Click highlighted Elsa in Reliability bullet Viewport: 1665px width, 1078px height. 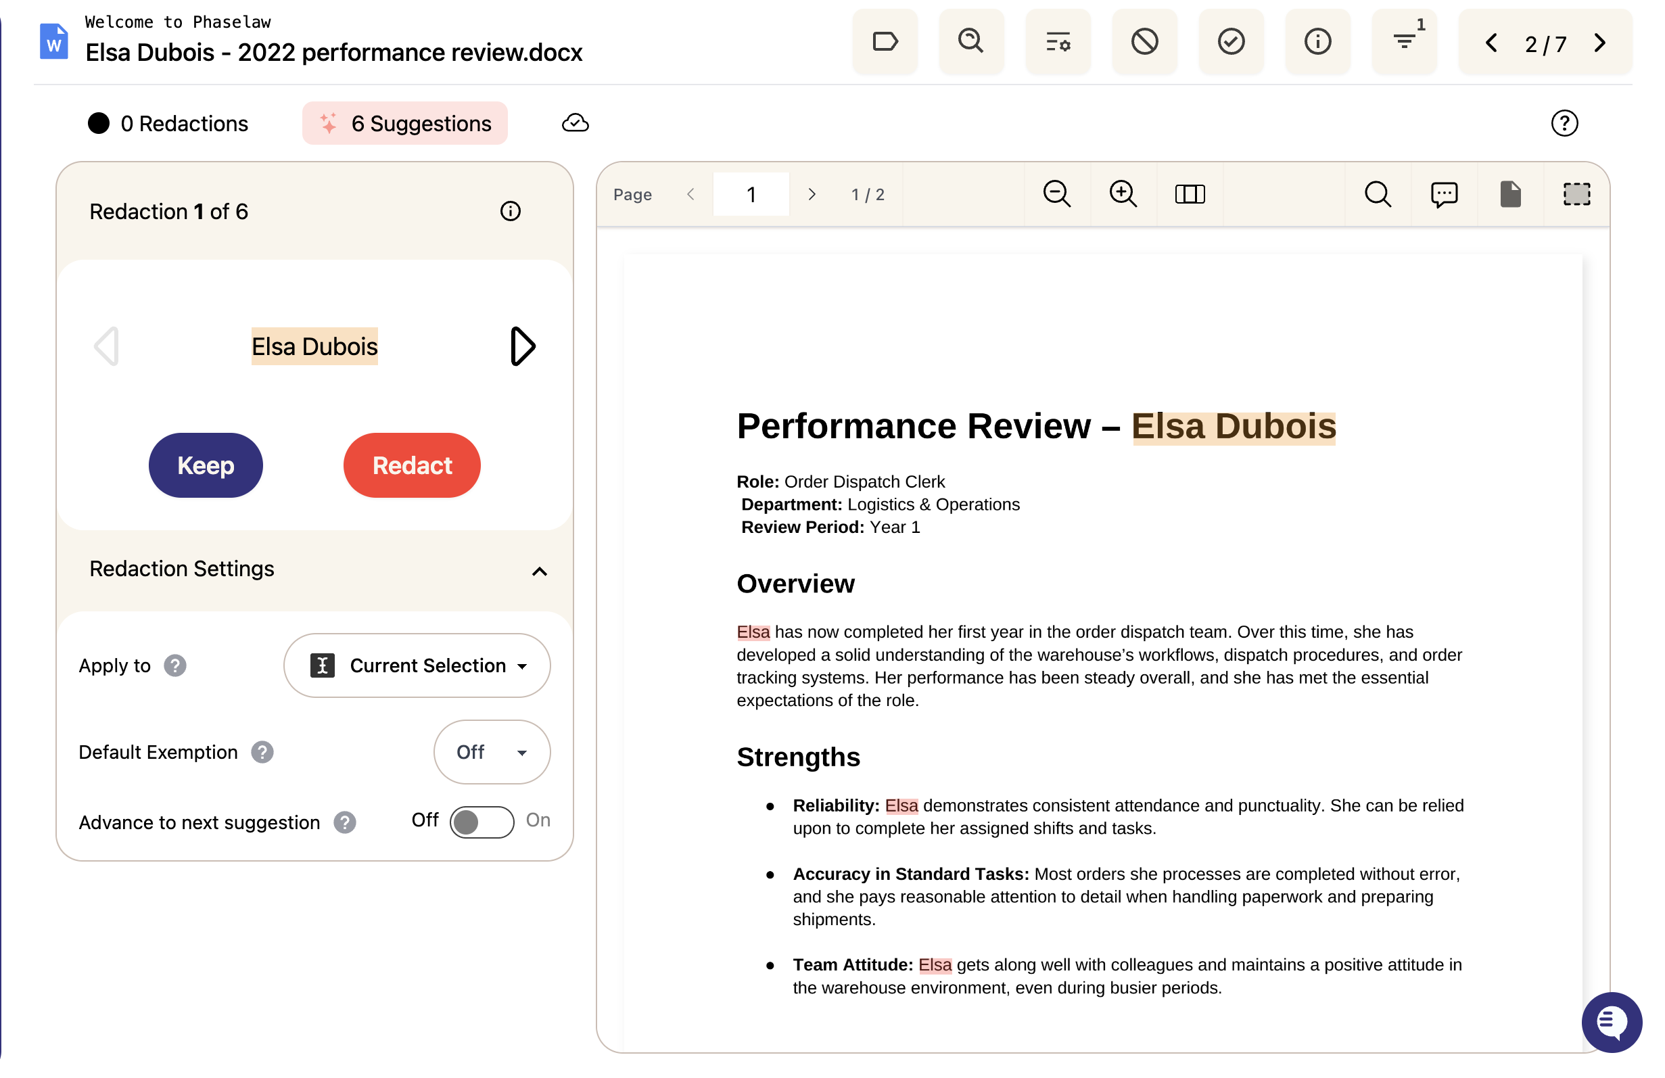[901, 805]
